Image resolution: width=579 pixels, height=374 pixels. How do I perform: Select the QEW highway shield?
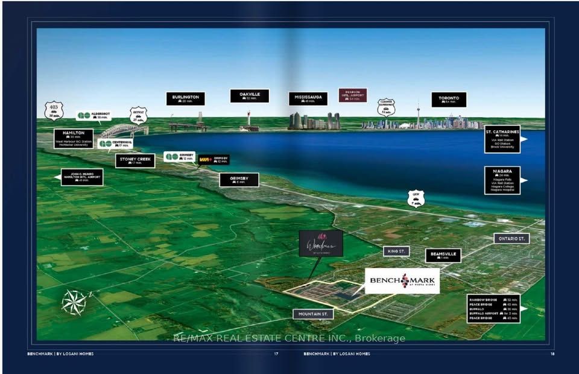416,198
